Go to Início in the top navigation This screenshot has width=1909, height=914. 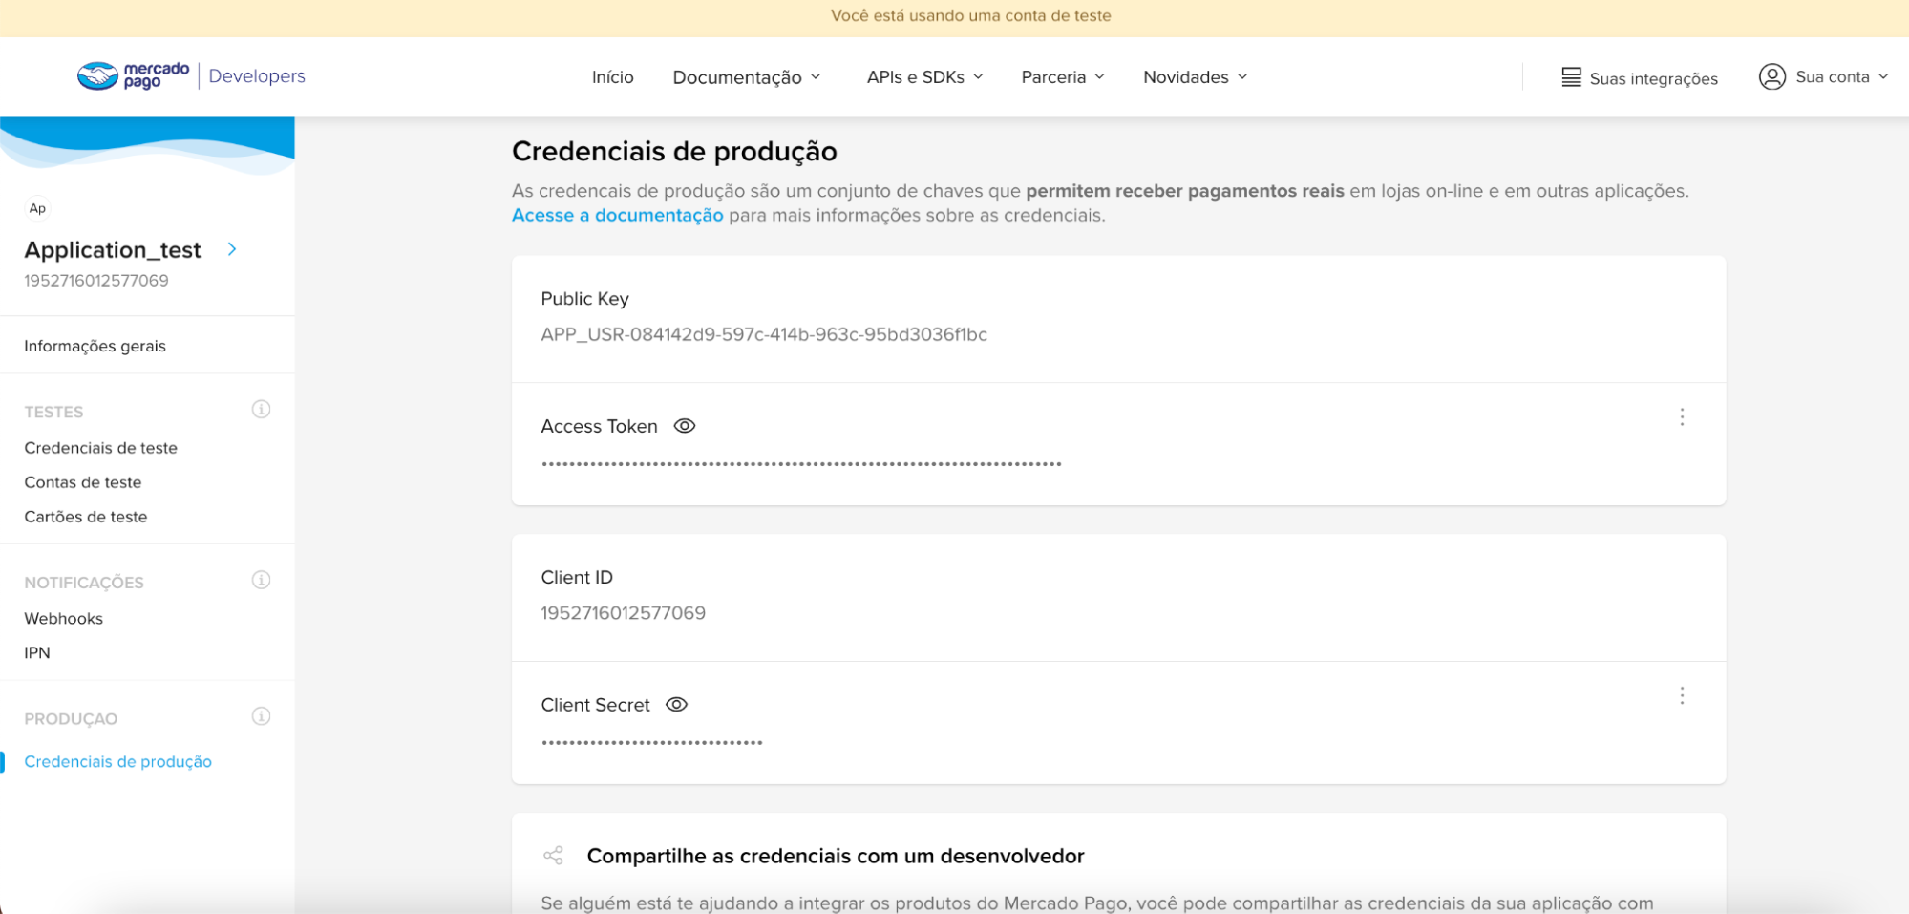(x=612, y=77)
